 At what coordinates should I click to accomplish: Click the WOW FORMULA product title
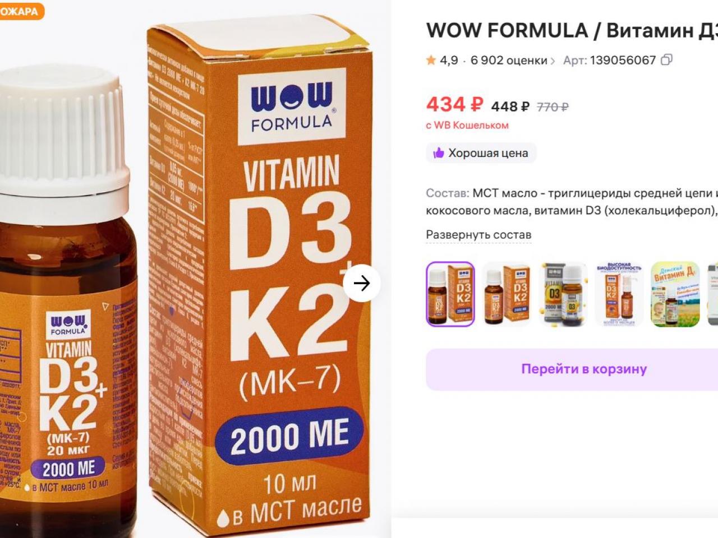[x=572, y=30]
